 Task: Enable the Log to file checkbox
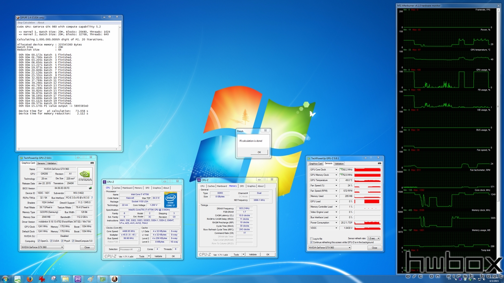coord(311,239)
